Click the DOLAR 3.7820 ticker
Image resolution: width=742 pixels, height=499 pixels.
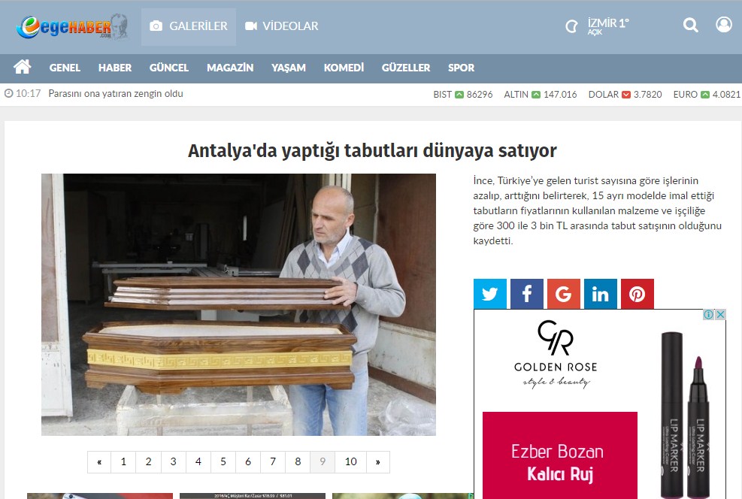pos(625,94)
